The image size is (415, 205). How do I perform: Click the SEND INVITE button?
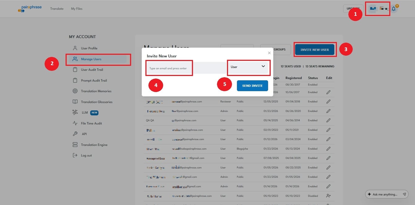point(252,86)
